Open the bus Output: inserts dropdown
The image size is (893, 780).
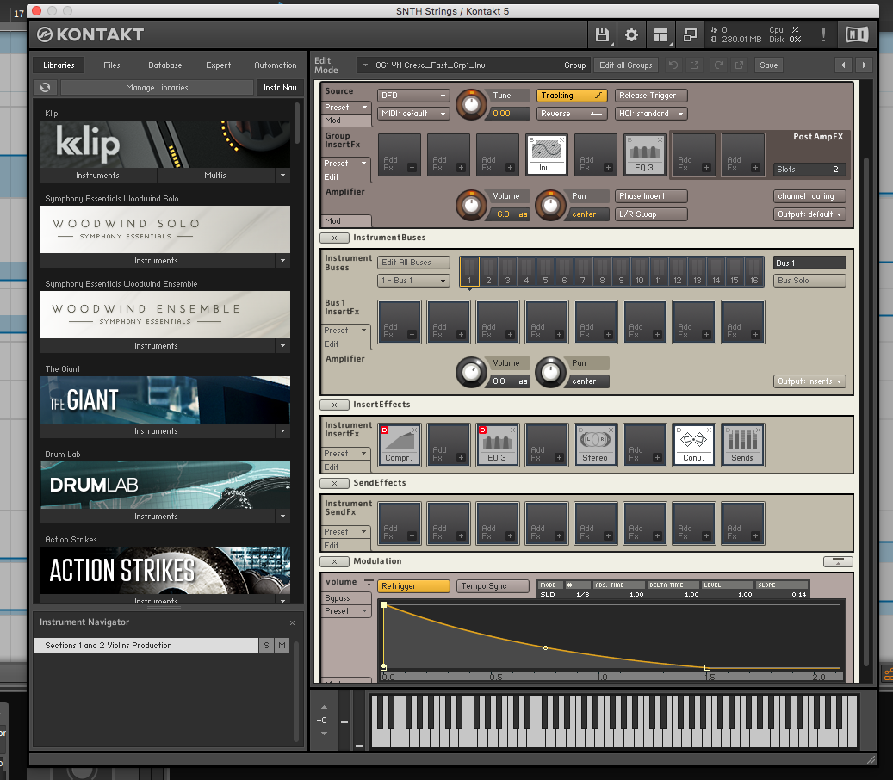click(x=809, y=381)
